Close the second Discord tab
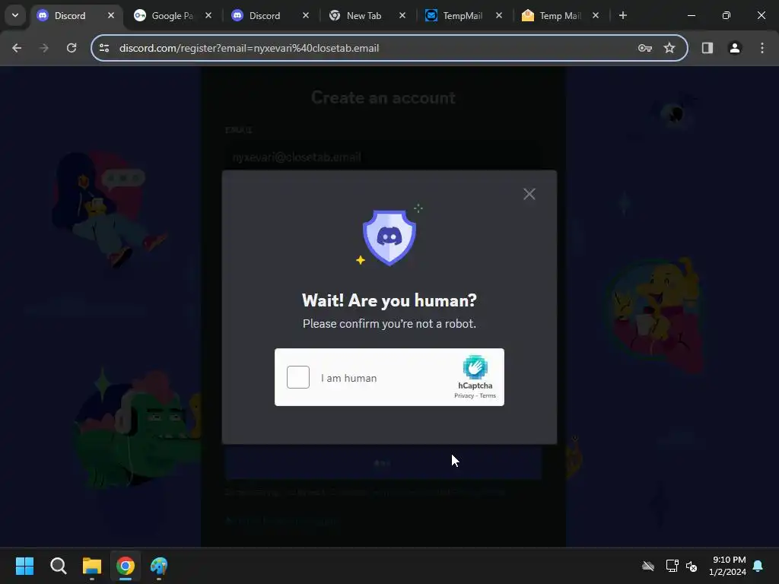This screenshot has height=584, width=779. (306, 15)
